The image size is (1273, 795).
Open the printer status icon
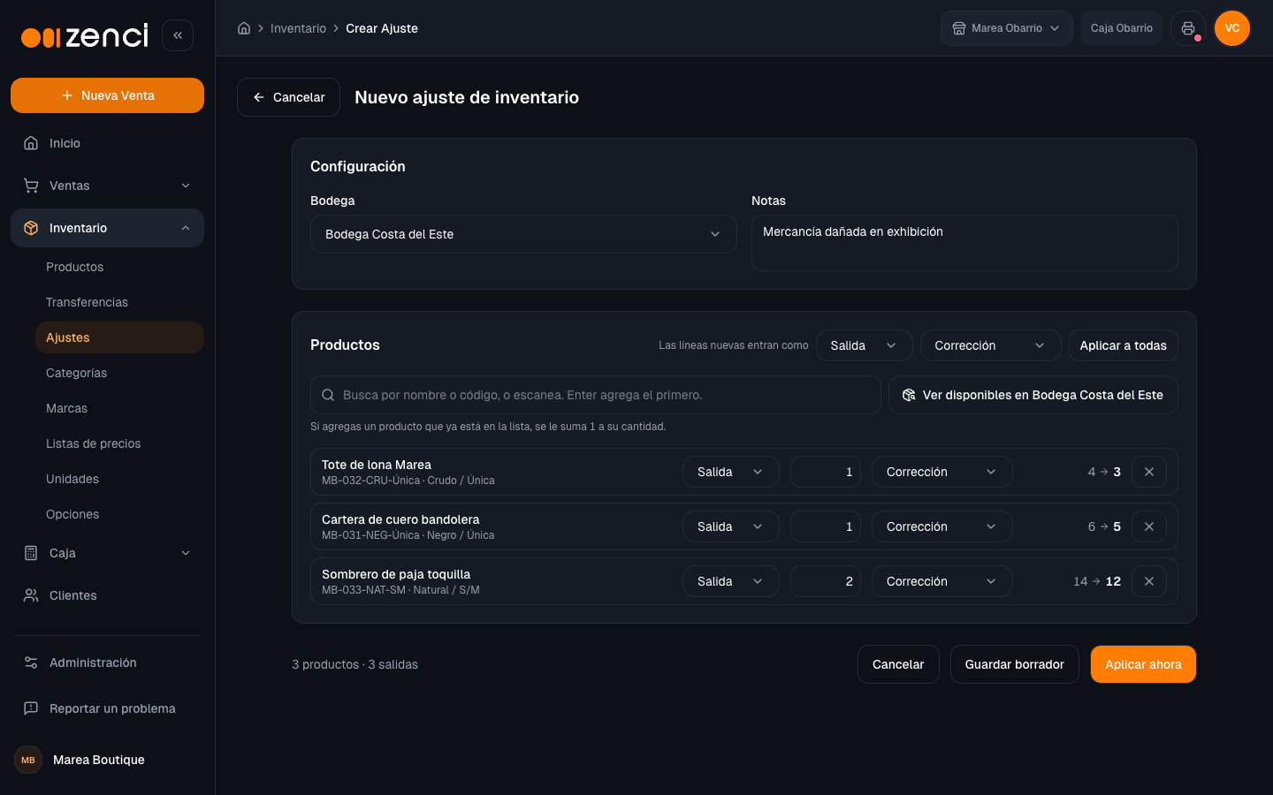(1188, 28)
